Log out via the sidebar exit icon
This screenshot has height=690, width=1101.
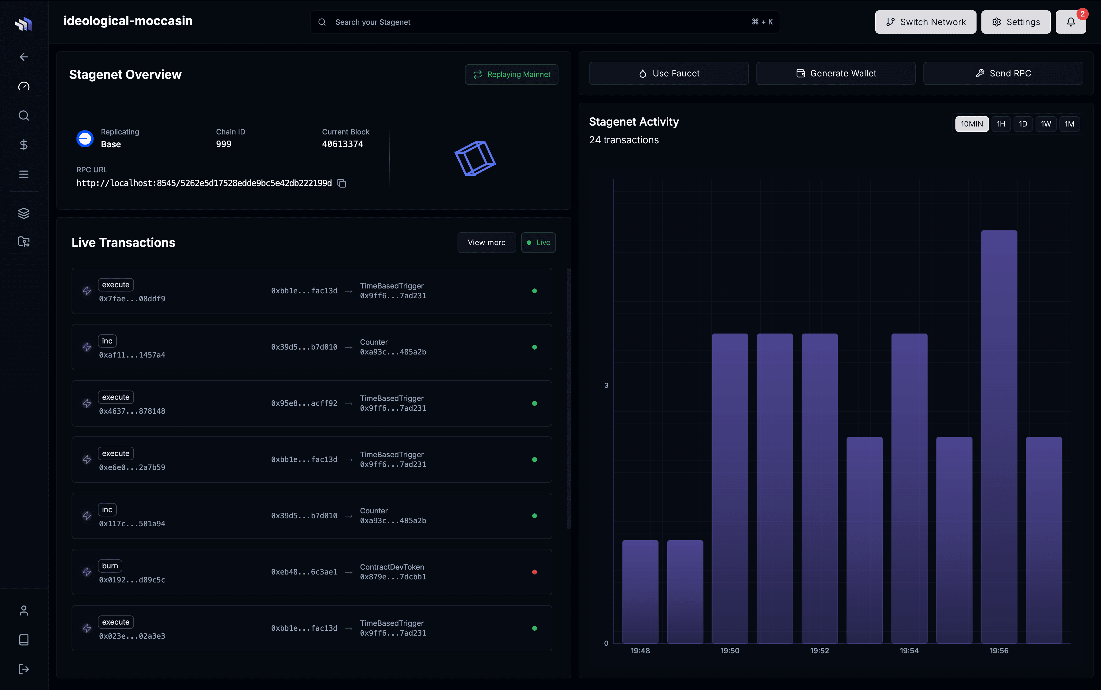tap(24, 669)
